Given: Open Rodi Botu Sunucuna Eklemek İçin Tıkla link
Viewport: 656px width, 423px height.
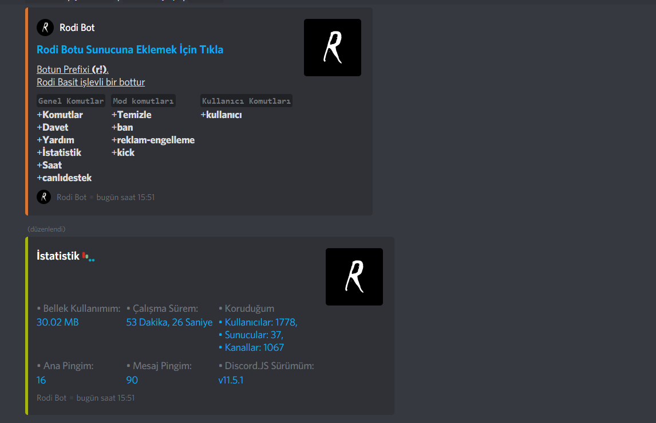Looking at the screenshot, I should (x=130, y=49).
